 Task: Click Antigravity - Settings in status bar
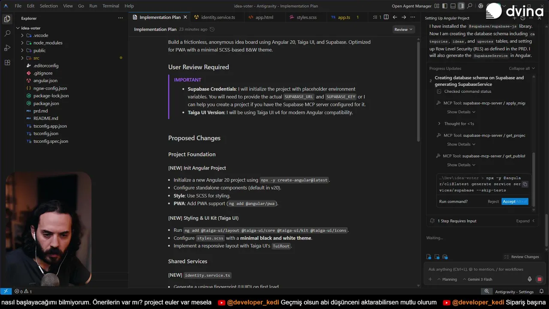(514, 291)
